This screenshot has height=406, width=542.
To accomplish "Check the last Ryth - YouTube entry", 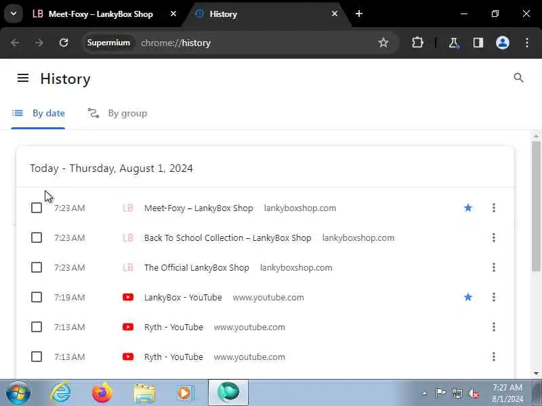I will coord(37,357).
